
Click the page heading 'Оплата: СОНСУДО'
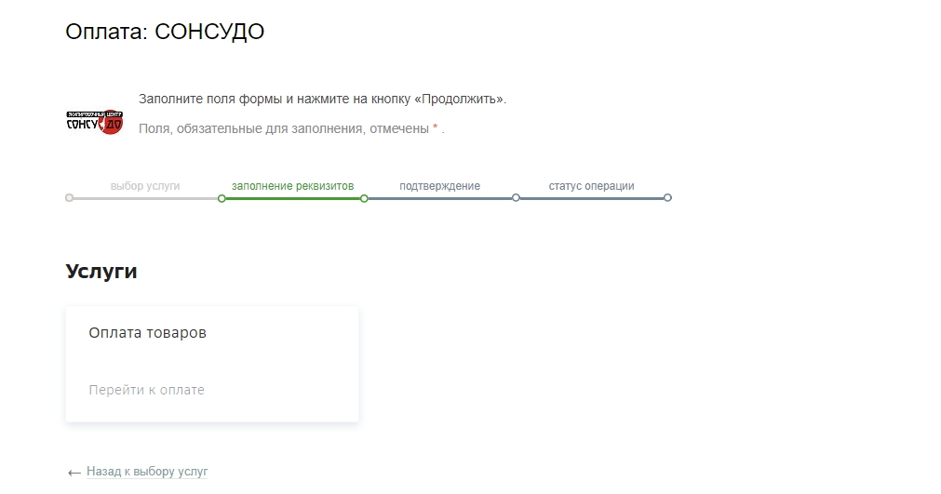165,32
